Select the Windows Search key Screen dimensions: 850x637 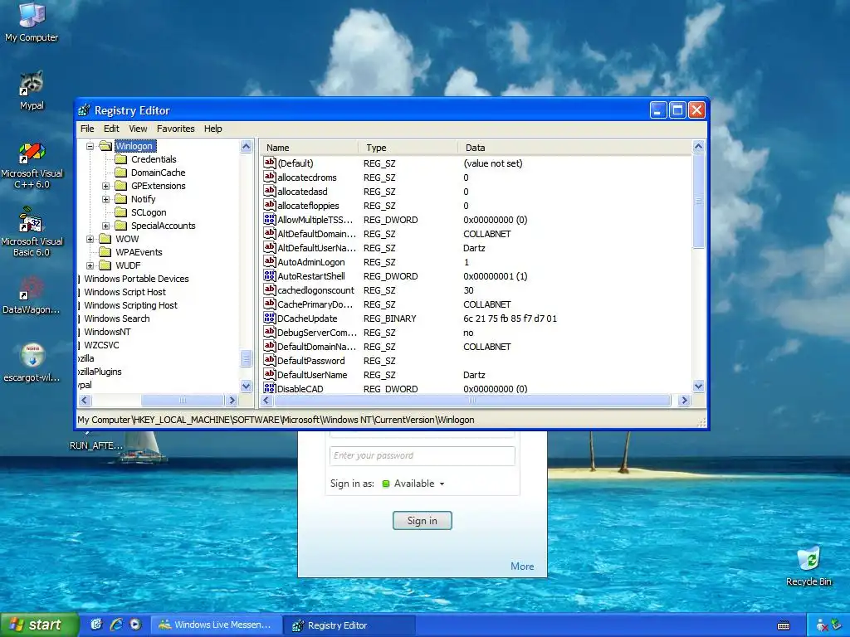coord(116,318)
